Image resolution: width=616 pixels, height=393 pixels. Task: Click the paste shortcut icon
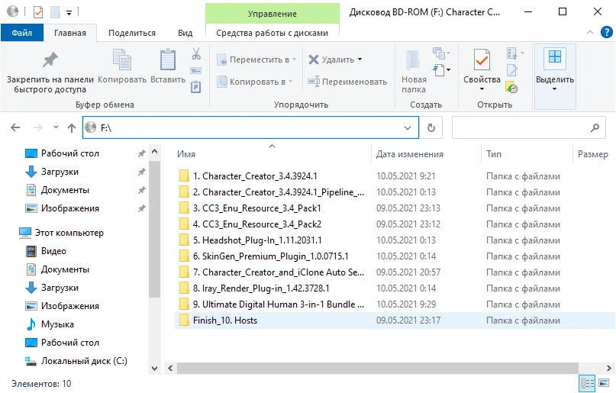pyautogui.click(x=195, y=87)
